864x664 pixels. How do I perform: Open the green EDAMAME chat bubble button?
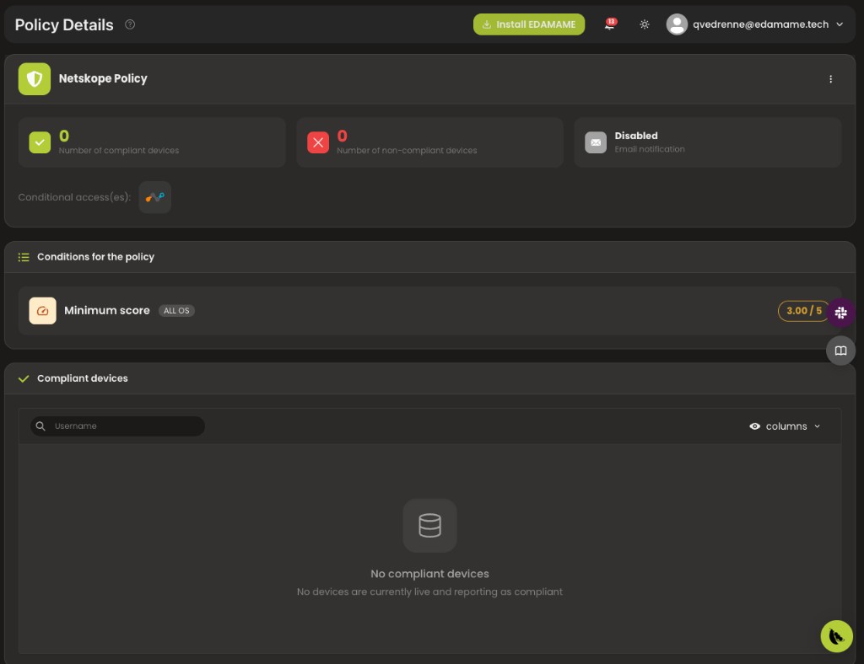coord(836,636)
